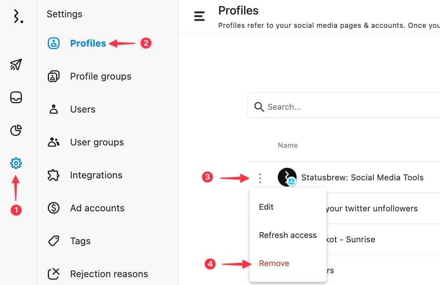Open Integrations puzzle icon
Screen dimensions: 440x285
pos(53,175)
